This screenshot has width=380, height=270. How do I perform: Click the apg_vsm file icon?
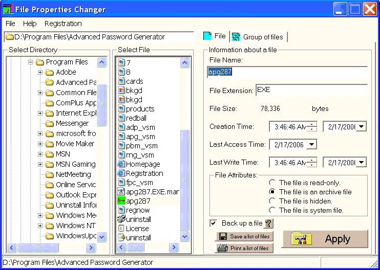(x=121, y=137)
